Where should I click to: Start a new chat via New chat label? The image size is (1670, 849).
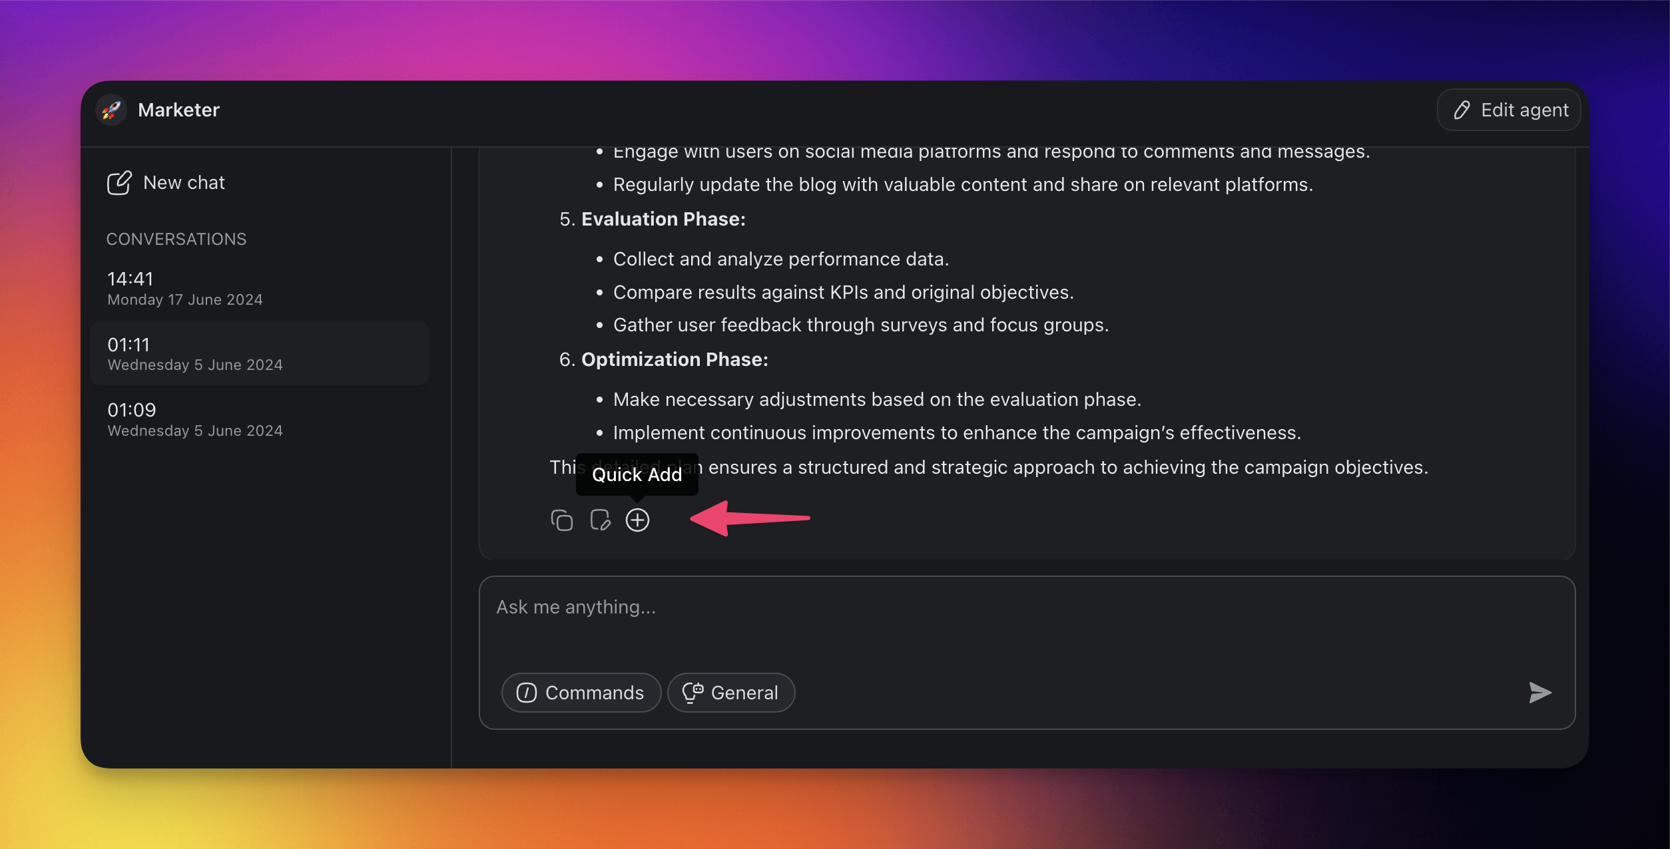pyautogui.click(x=184, y=183)
